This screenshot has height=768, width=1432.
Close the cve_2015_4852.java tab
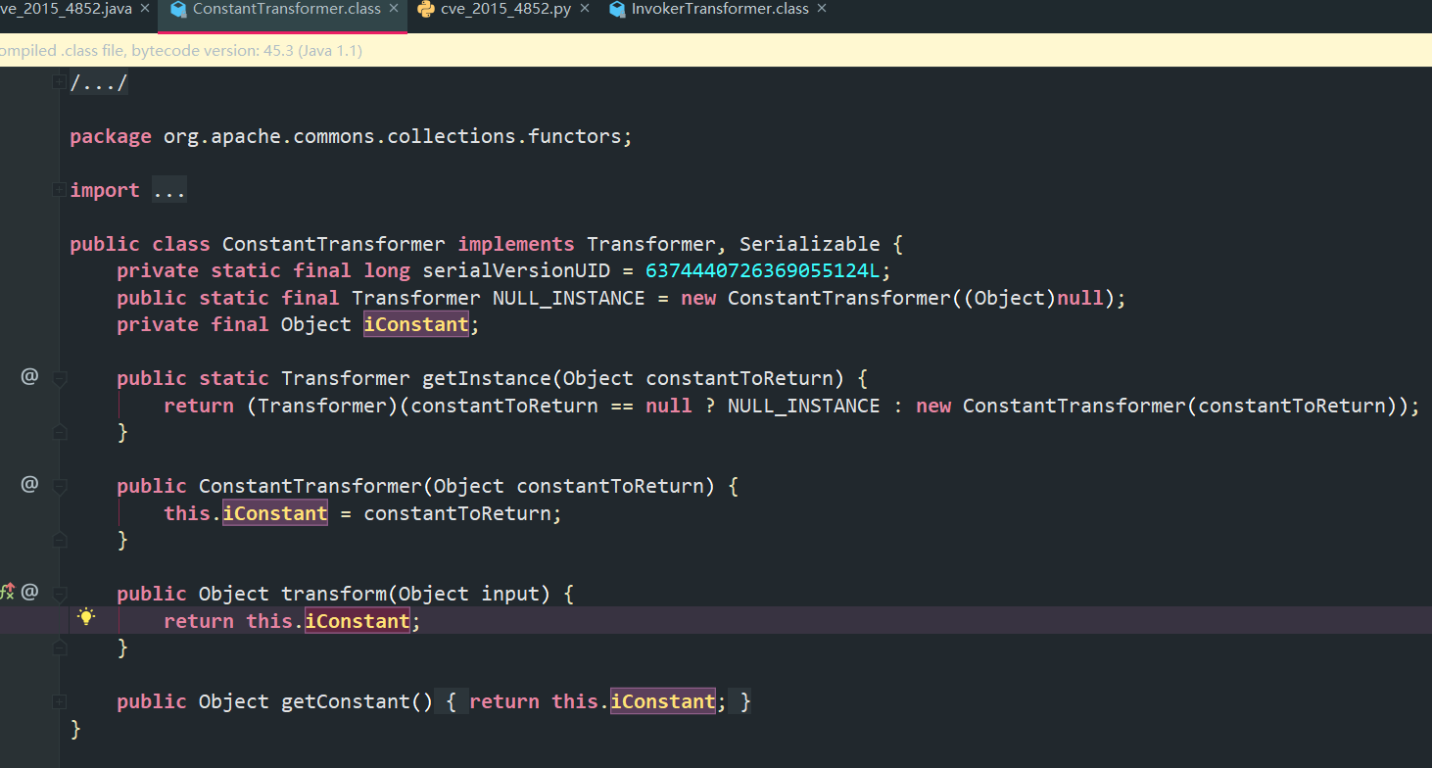tap(145, 8)
